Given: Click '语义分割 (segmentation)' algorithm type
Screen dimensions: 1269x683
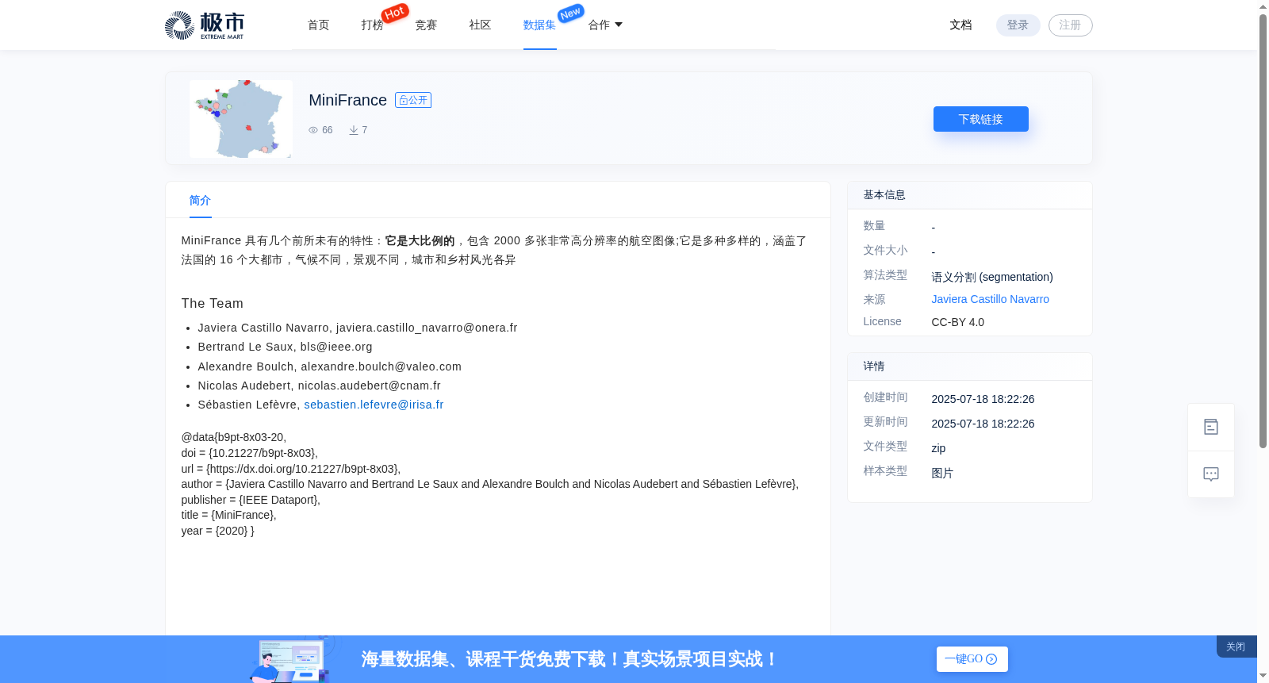Looking at the screenshot, I should coord(992,277).
